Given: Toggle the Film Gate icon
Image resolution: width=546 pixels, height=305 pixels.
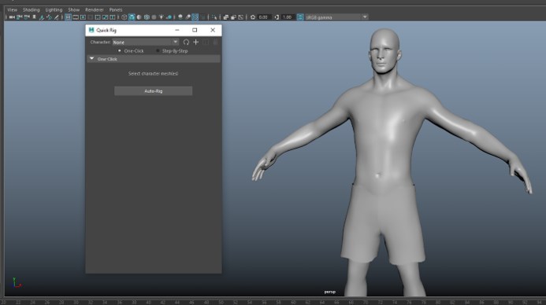Looking at the screenshot, I should pos(76,17).
